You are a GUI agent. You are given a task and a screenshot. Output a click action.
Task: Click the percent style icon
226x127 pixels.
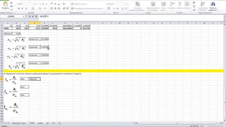pos(114,8)
